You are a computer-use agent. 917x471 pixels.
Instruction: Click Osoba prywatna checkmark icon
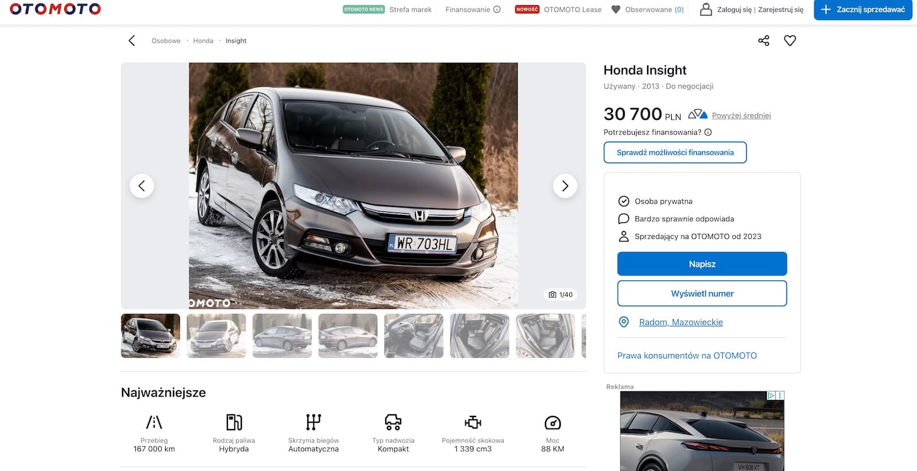[x=624, y=201]
